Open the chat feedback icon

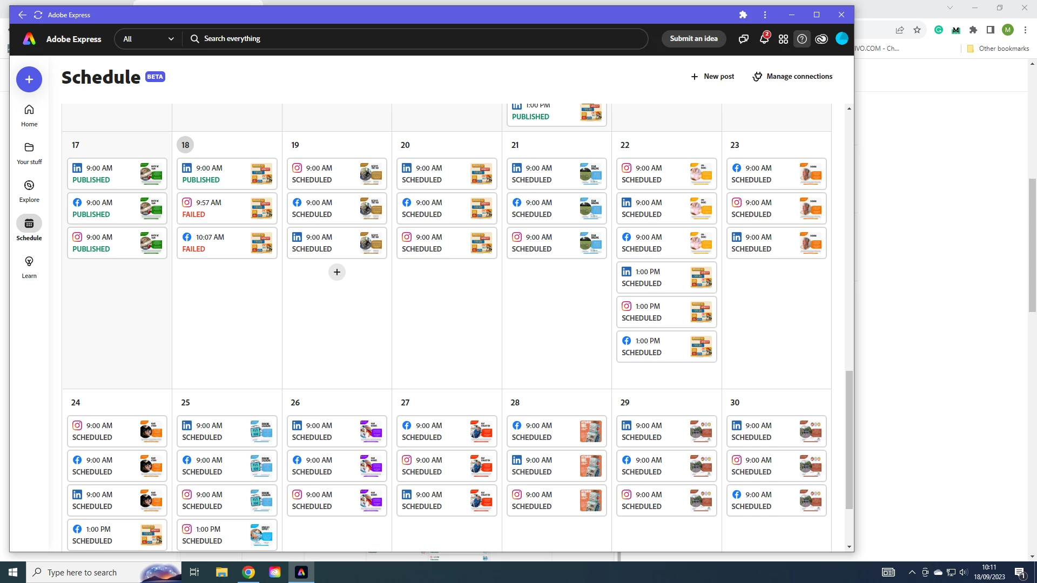[x=744, y=39]
